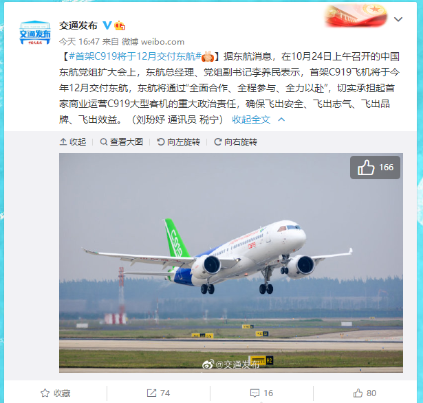Open the #首架C919将于12月交付东航# hashtag
Image resolution: width=423 pixels, height=403 pixels.
point(135,56)
